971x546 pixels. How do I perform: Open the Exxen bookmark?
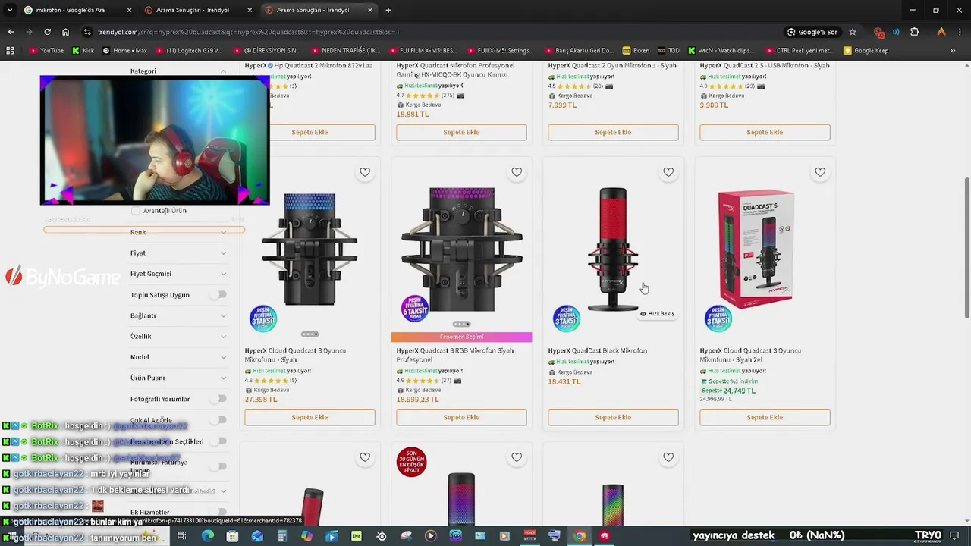(x=636, y=51)
